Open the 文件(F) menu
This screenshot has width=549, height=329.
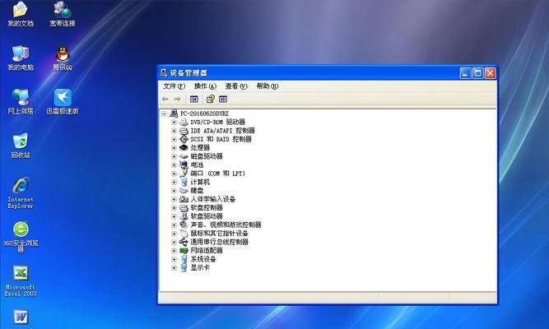point(174,86)
